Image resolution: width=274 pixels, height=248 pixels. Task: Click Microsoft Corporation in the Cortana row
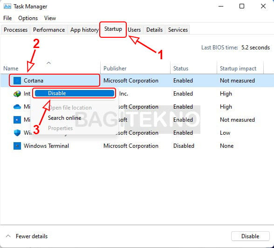[x=130, y=81]
